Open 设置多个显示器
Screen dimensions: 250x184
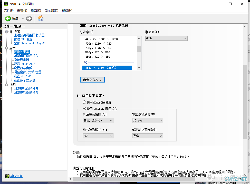point(24,80)
